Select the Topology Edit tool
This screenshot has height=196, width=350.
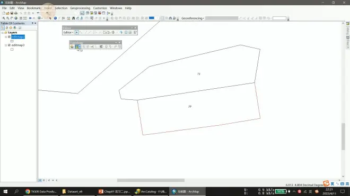tap(76, 46)
